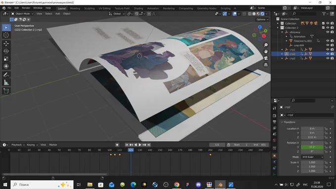Toggle Collection 2 viewport visibility
336x189 pixels.
328,28
